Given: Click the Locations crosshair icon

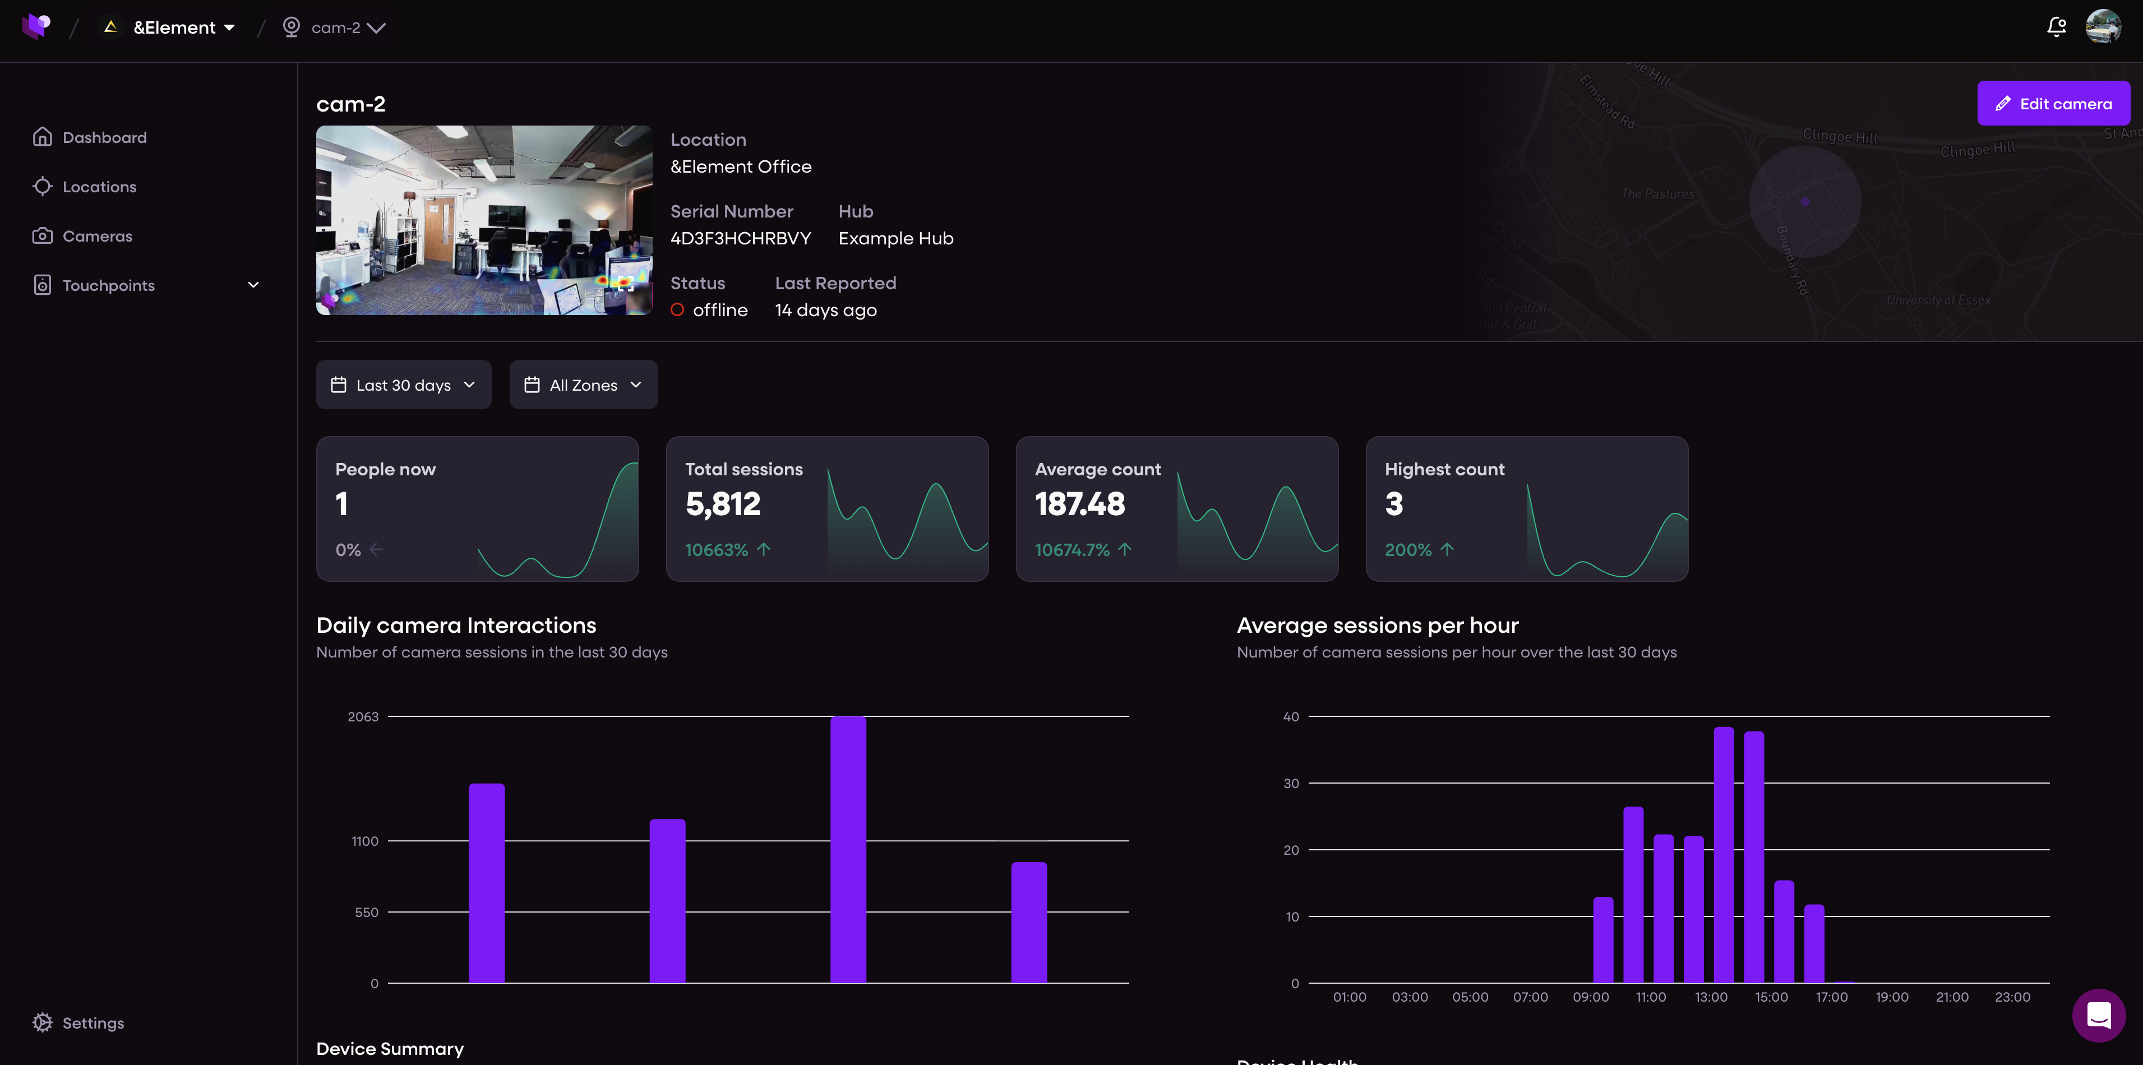Looking at the screenshot, I should pyautogui.click(x=43, y=186).
